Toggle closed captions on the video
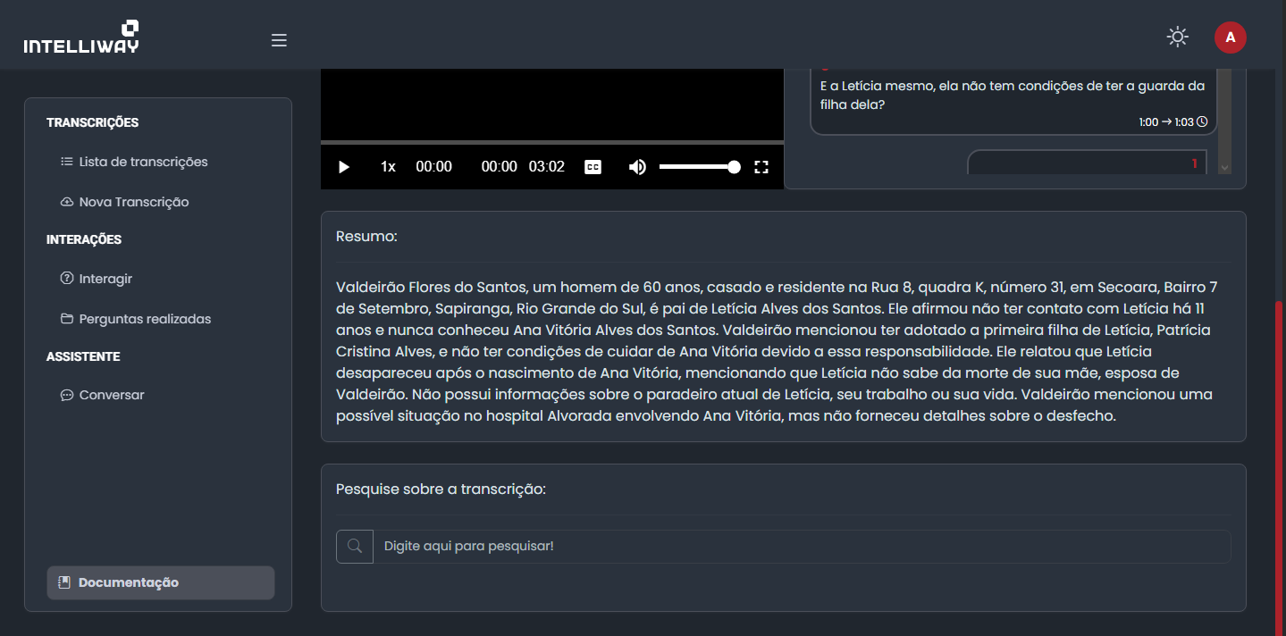The width and height of the screenshot is (1286, 636). coord(593,167)
